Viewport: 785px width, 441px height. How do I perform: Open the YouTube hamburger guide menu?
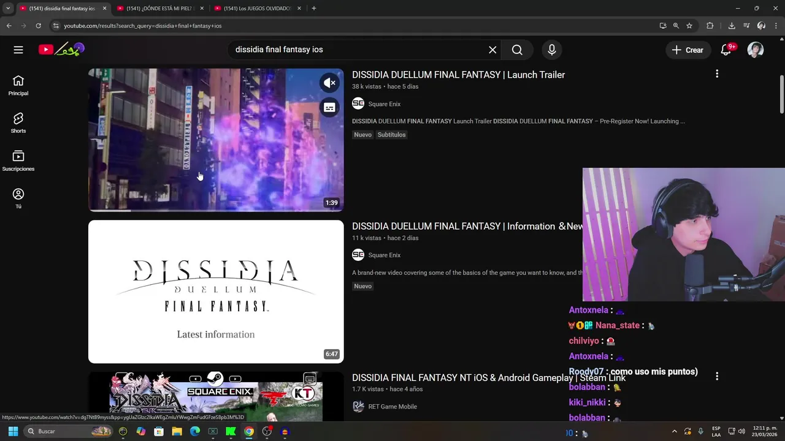18,50
